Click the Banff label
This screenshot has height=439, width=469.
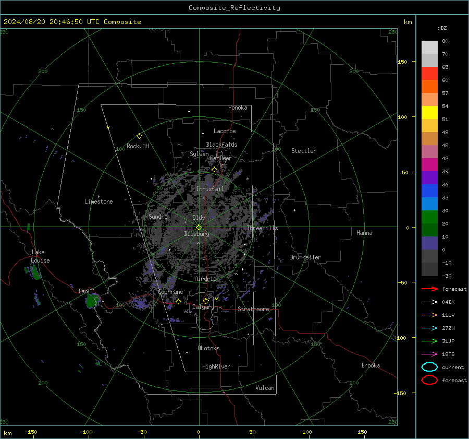86,291
